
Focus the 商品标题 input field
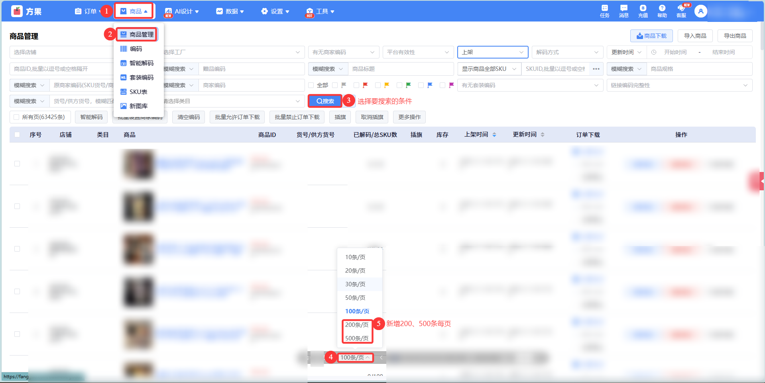click(x=401, y=69)
